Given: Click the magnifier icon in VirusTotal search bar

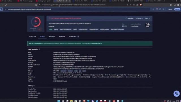Looking at the screenshot, I should click(6, 9).
